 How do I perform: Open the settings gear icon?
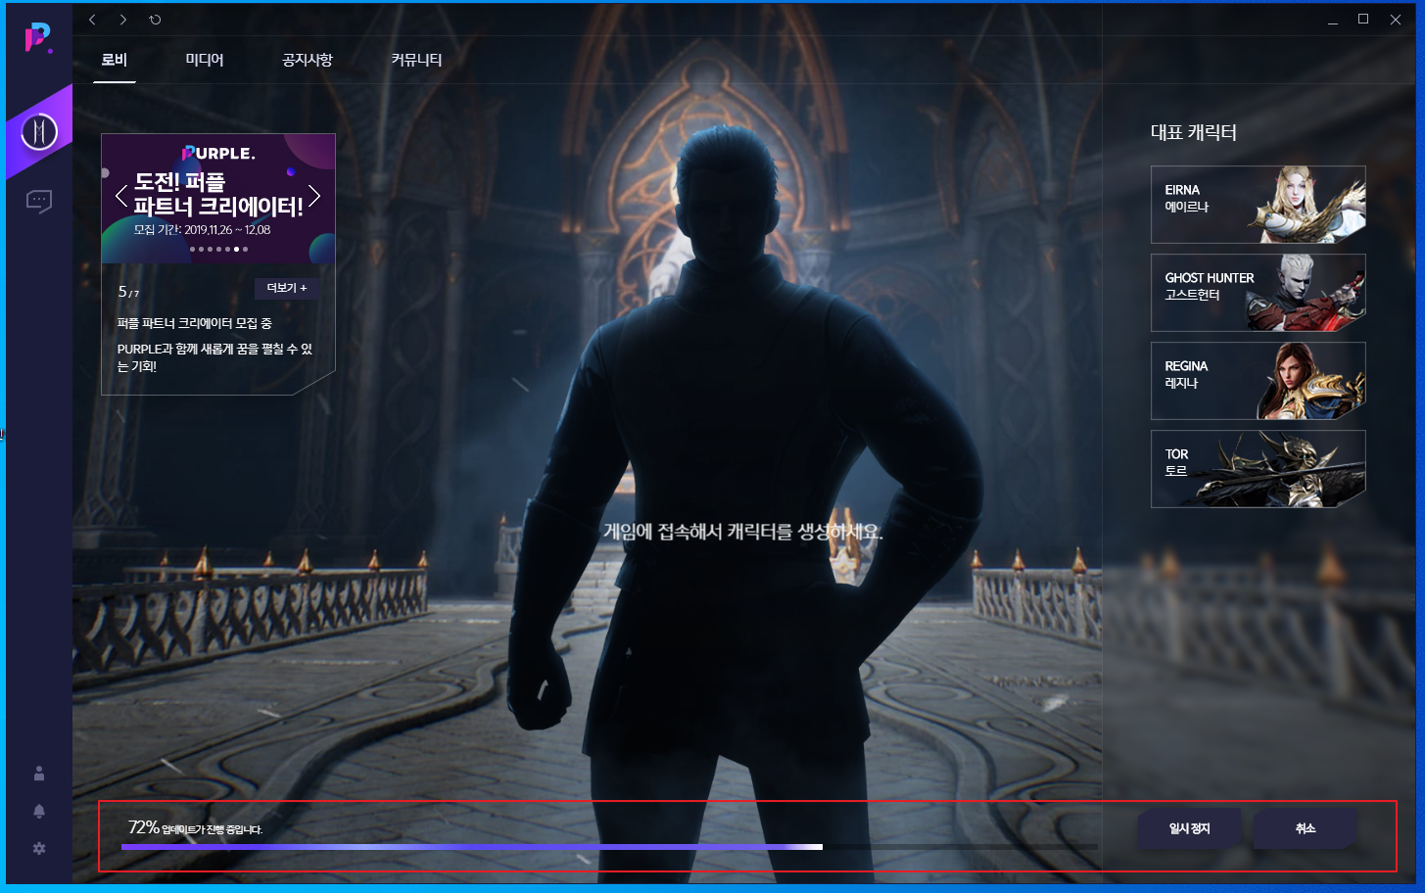(39, 848)
